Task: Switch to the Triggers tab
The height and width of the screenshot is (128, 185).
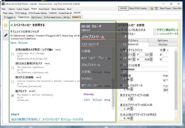Action: 10,17
